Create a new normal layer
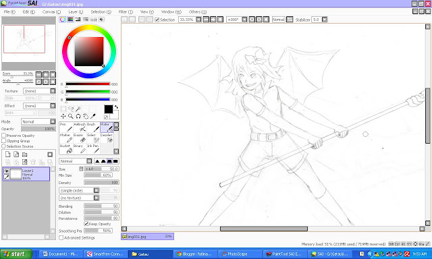432x259 pixels. (x=7, y=154)
